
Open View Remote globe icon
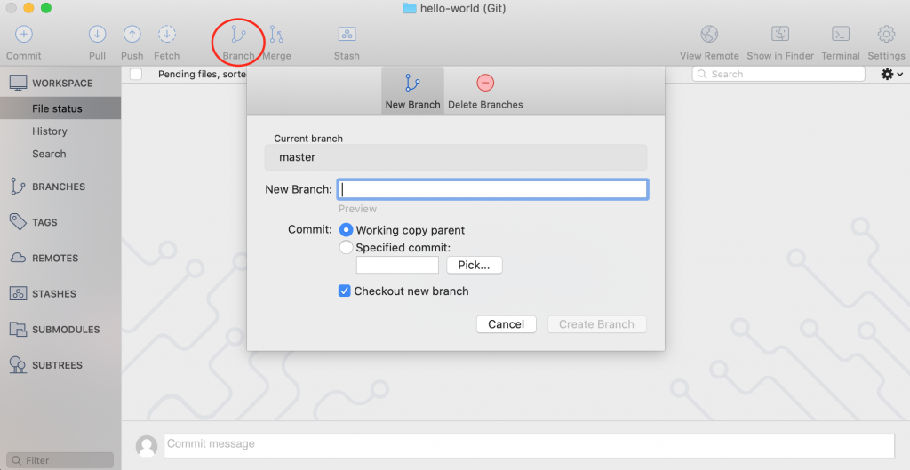[709, 35]
